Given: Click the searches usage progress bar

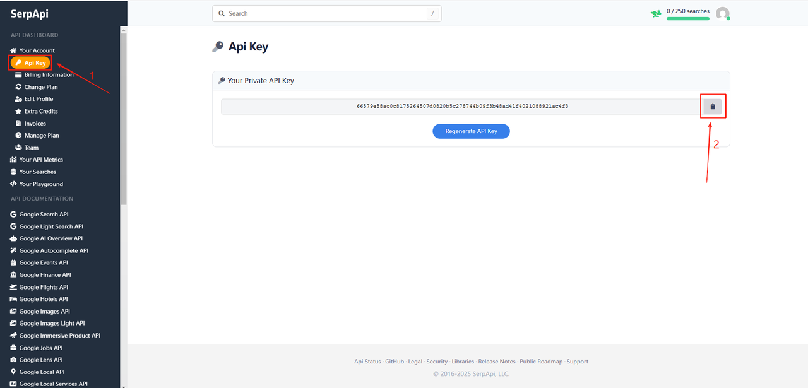Looking at the screenshot, I should pyautogui.click(x=687, y=18).
